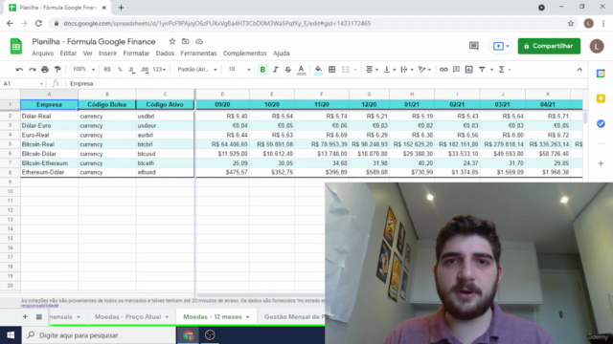Switch to Moedas - Preço Atual tab

(x=127, y=316)
